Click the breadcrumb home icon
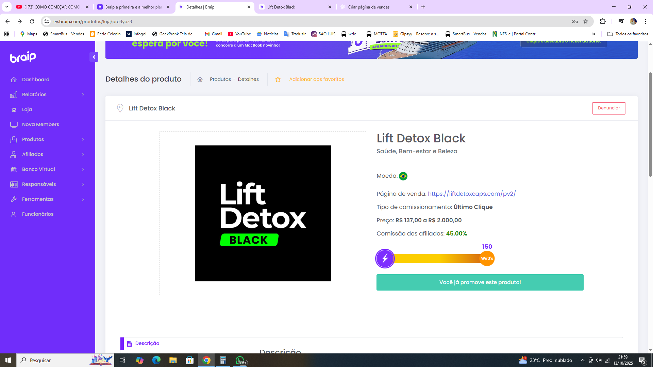This screenshot has width=653, height=367. [x=200, y=79]
